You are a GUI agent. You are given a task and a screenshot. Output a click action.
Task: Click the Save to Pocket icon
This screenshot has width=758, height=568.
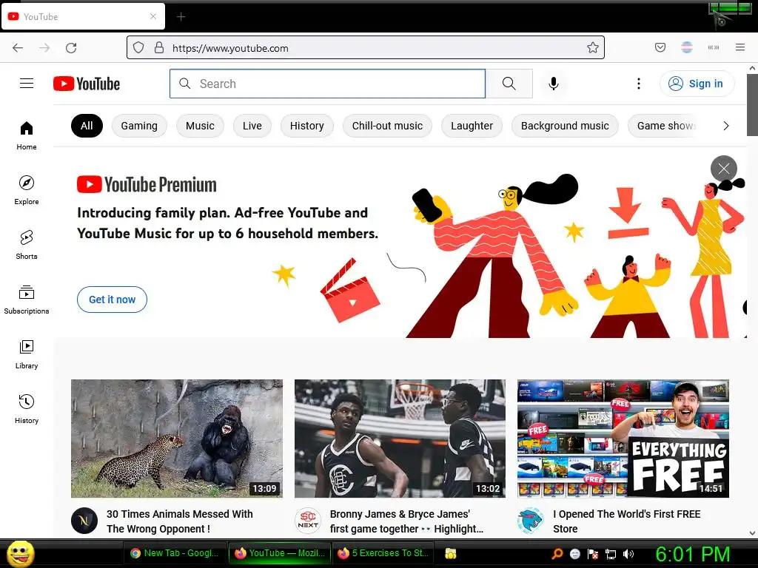(660, 47)
